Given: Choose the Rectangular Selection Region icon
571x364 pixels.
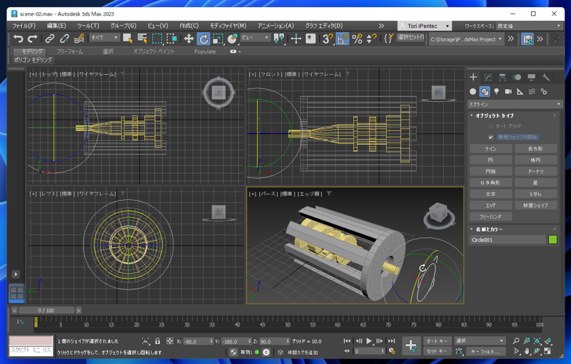Looking at the screenshot, I should coord(157,38).
